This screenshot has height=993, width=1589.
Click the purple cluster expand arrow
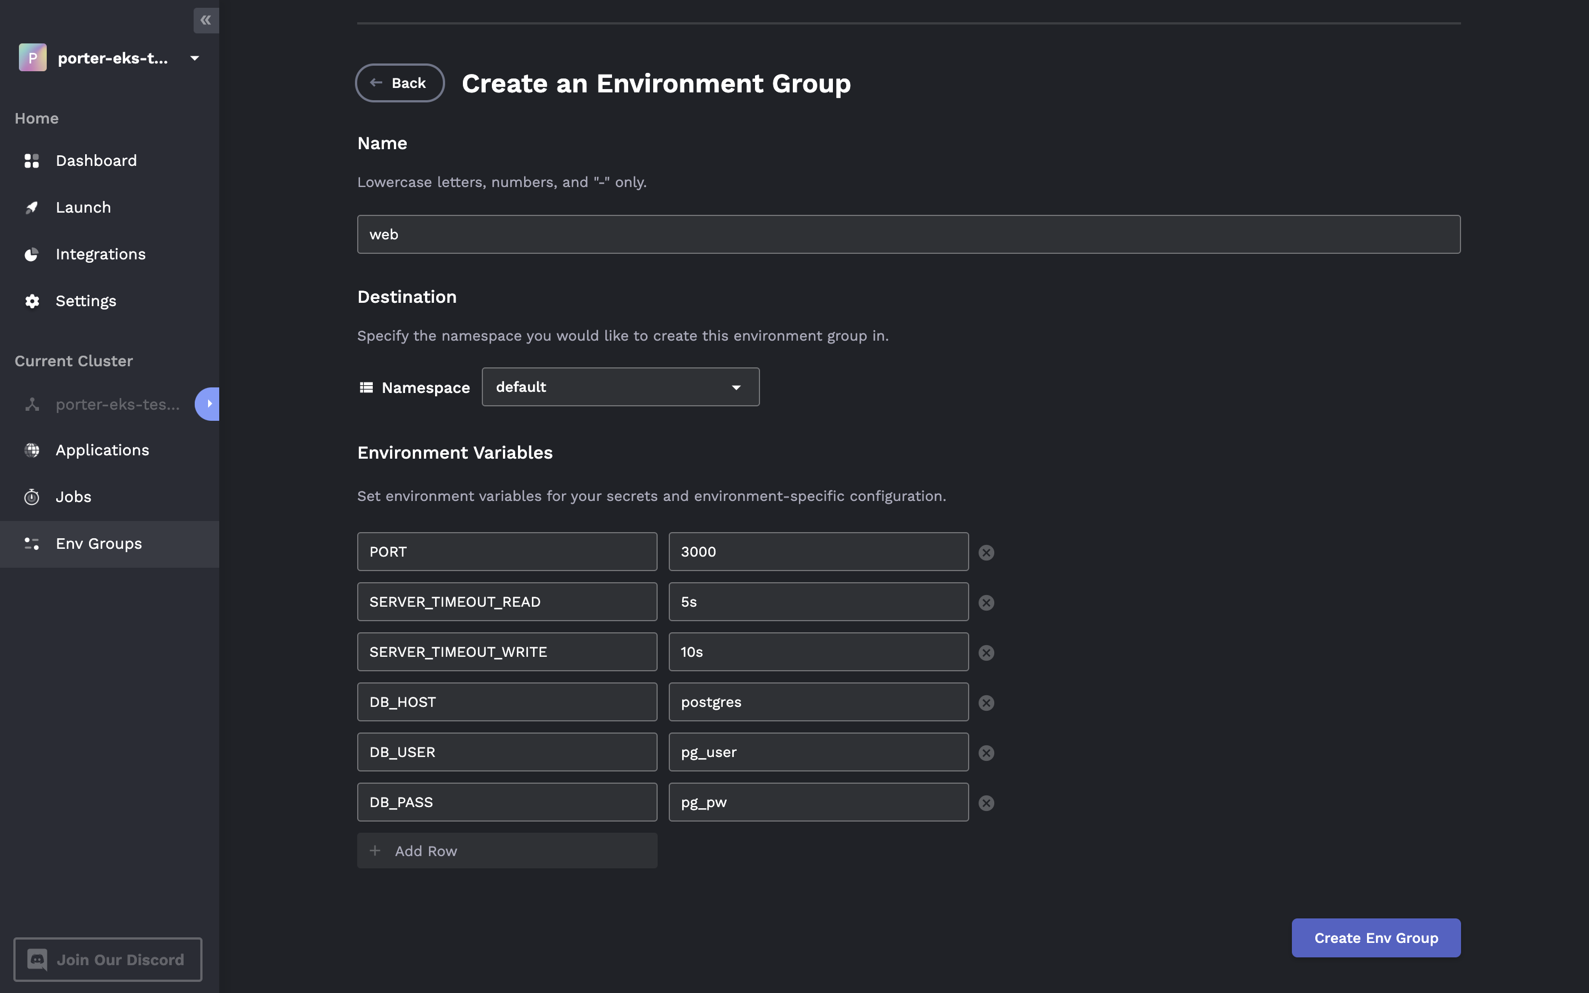click(208, 404)
